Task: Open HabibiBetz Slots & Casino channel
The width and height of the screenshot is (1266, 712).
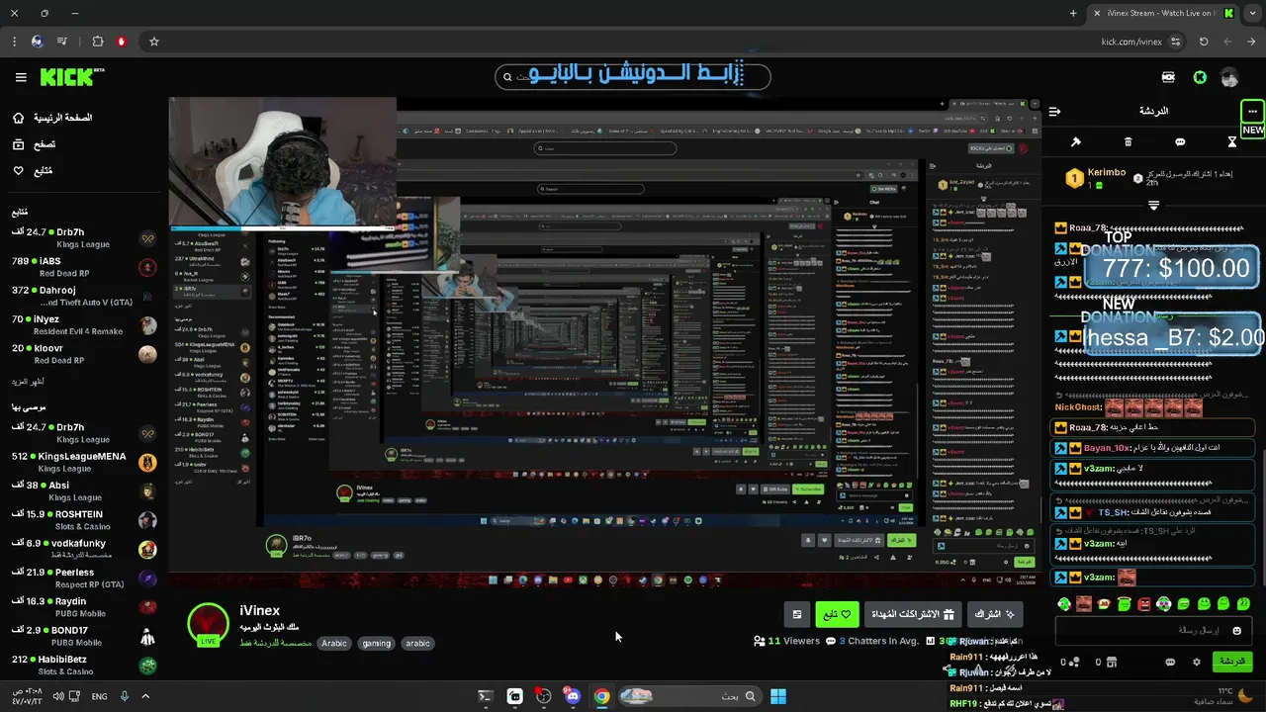Action: [83, 666]
